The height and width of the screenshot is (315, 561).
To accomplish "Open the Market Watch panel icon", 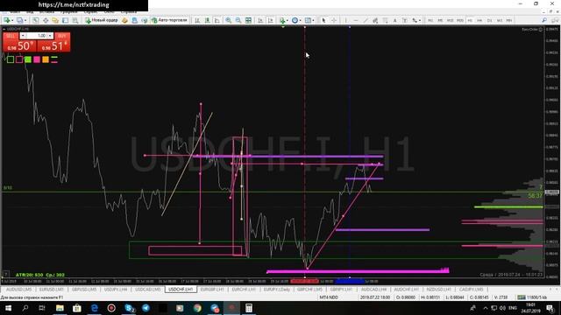I will click(35, 20).
